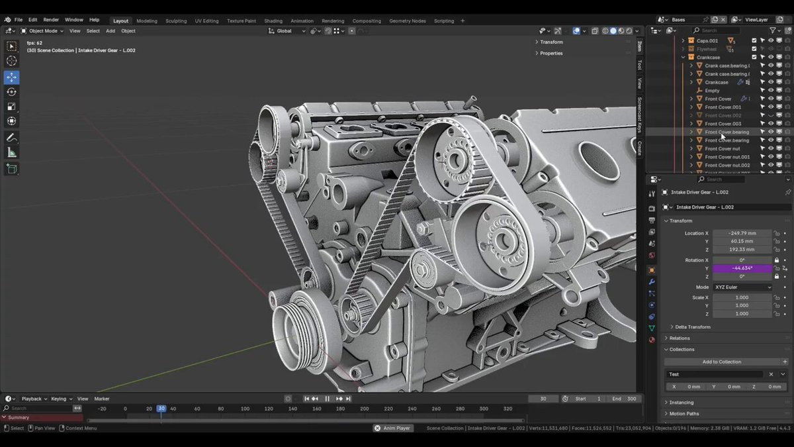Show Front Cover.002 via its eye toggle
The height and width of the screenshot is (447, 794).
coord(771,115)
